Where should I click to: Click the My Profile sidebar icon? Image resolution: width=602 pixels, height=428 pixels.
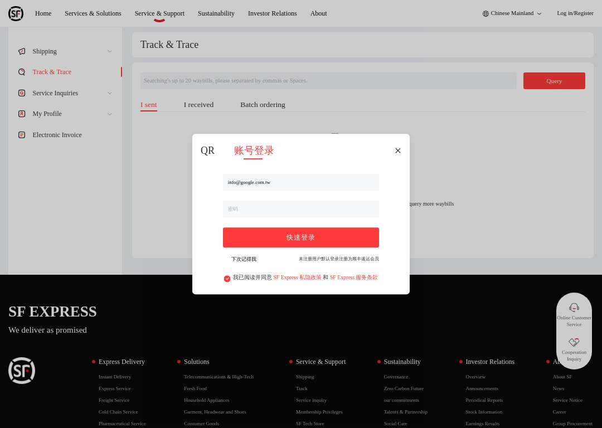click(x=22, y=114)
